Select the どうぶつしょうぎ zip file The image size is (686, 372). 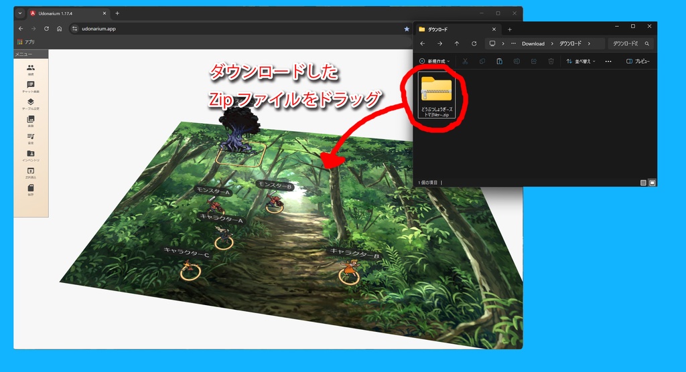436,96
